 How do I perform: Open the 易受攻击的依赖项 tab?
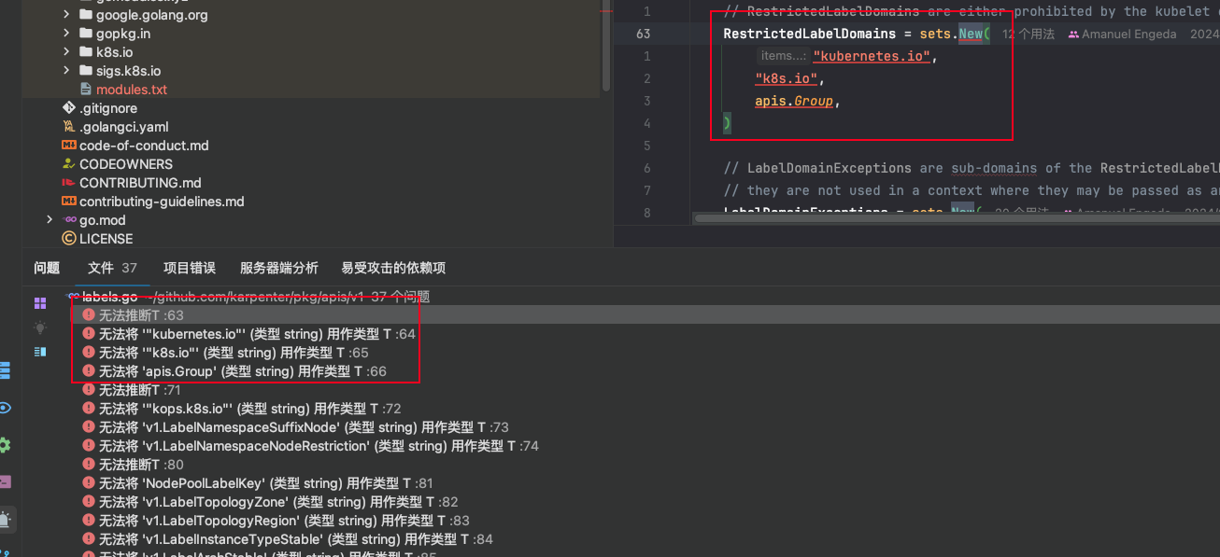pyautogui.click(x=393, y=268)
